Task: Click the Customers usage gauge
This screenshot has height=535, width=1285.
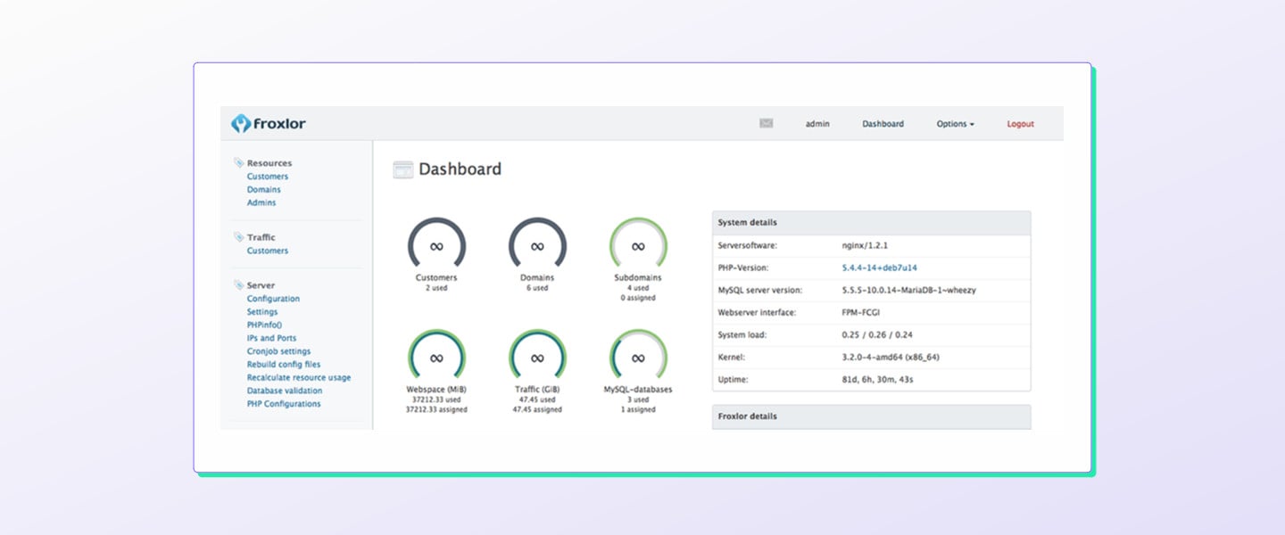Action: [436, 244]
